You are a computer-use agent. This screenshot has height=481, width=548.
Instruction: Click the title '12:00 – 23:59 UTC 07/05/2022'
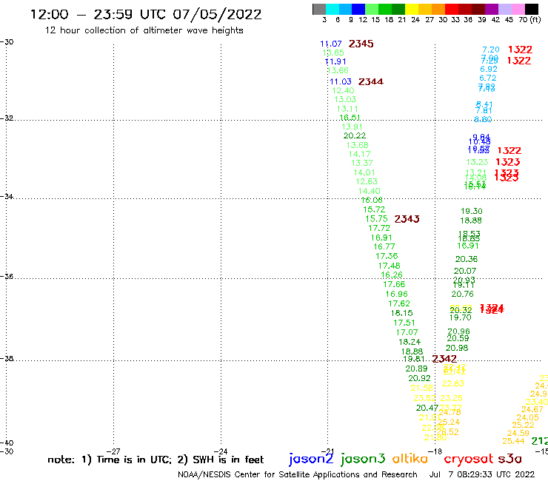pyautogui.click(x=146, y=14)
